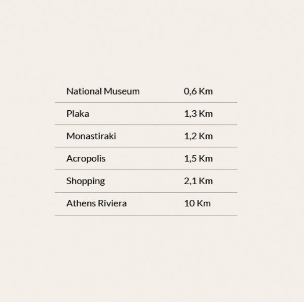
Task: Select the number "1,5" in Acropolis row
Action: (x=190, y=158)
